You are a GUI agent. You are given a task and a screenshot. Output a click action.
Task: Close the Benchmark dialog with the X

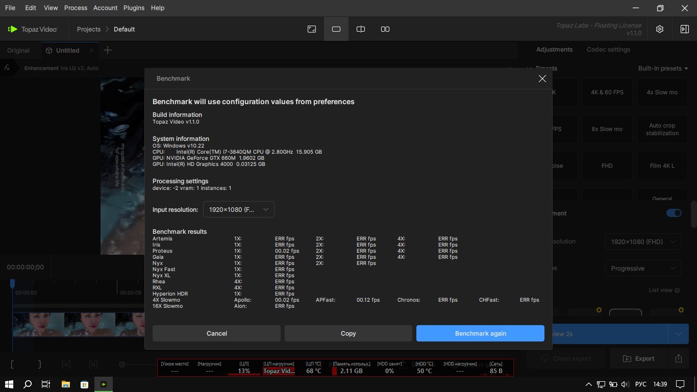point(542,79)
